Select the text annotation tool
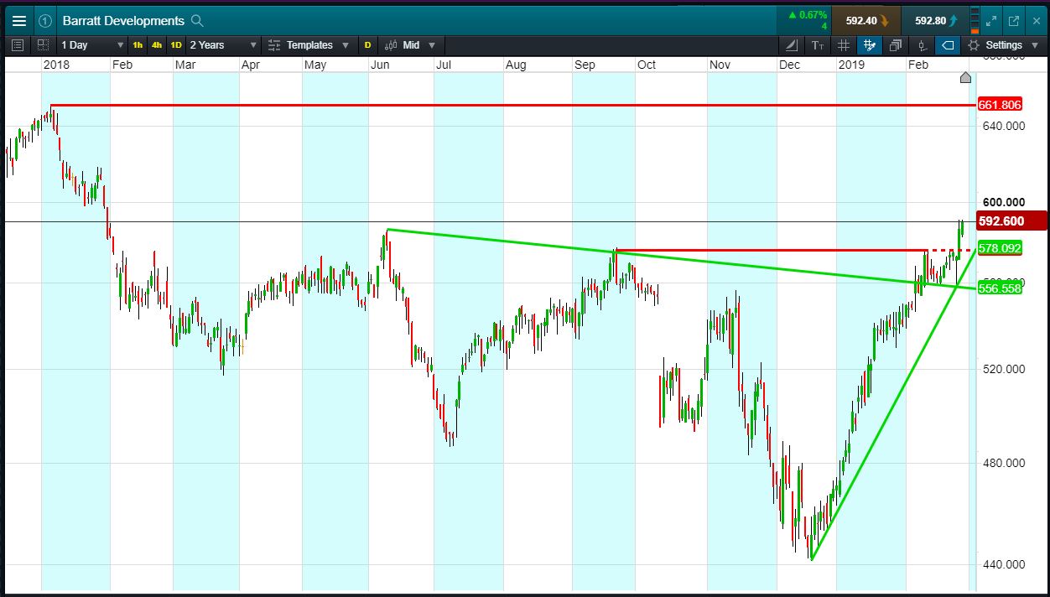Image resolution: width=1050 pixels, height=597 pixels. 818,45
